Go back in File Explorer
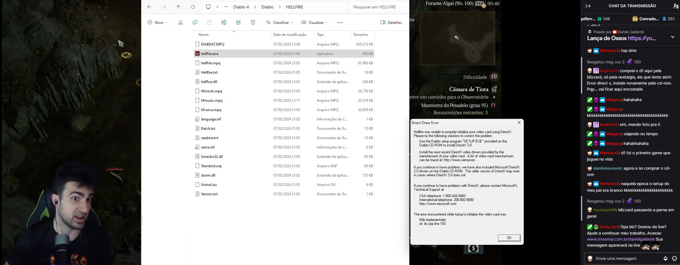The width and height of the screenshot is (680, 265). tap(149, 7)
